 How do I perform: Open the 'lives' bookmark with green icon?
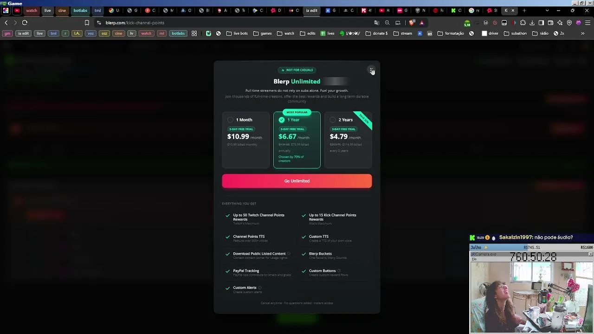pyautogui.click(x=328, y=33)
